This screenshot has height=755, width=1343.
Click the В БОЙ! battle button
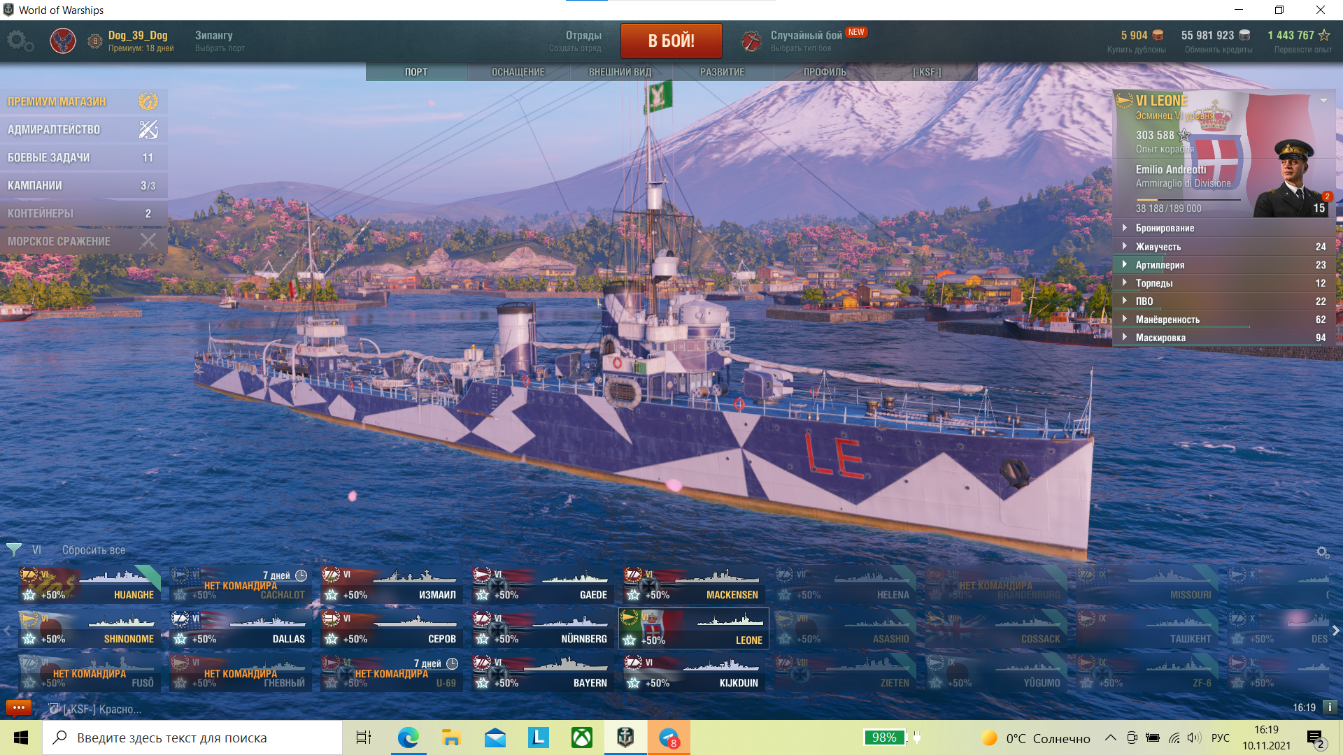click(671, 41)
